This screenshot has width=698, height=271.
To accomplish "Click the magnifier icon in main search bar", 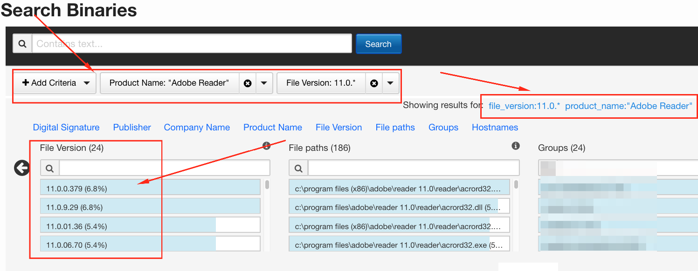I will [x=22, y=44].
